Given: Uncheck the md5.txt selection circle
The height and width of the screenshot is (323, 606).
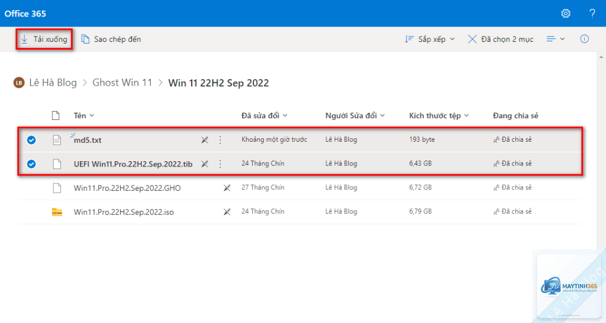Looking at the screenshot, I should pyautogui.click(x=31, y=140).
